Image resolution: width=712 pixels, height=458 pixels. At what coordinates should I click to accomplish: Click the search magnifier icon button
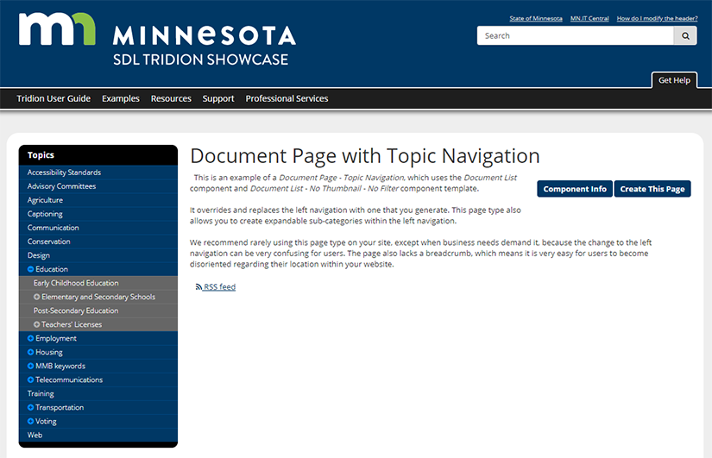pyautogui.click(x=685, y=36)
